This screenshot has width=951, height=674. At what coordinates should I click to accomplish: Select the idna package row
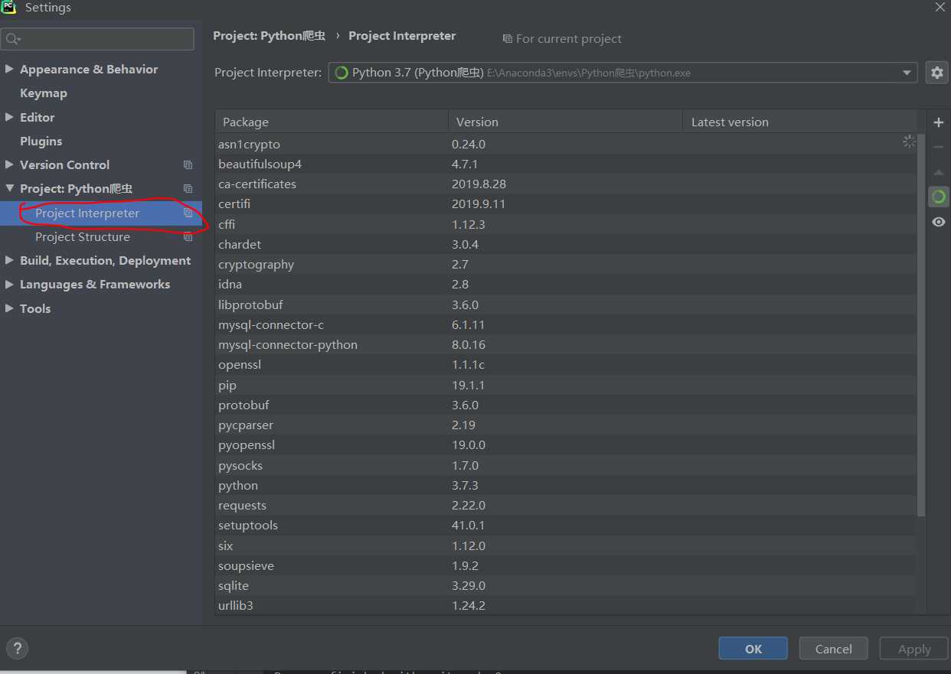(x=566, y=285)
